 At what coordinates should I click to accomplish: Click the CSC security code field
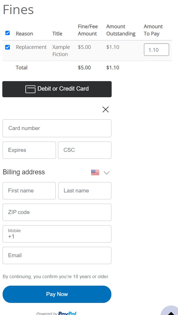pos(85,150)
